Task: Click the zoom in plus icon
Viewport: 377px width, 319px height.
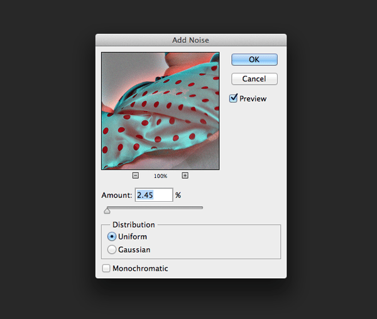Action: click(x=185, y=176)
